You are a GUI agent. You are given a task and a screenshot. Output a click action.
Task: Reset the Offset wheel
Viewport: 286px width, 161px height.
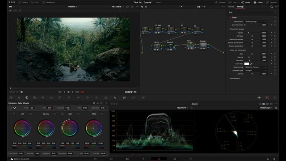(102, 114)
